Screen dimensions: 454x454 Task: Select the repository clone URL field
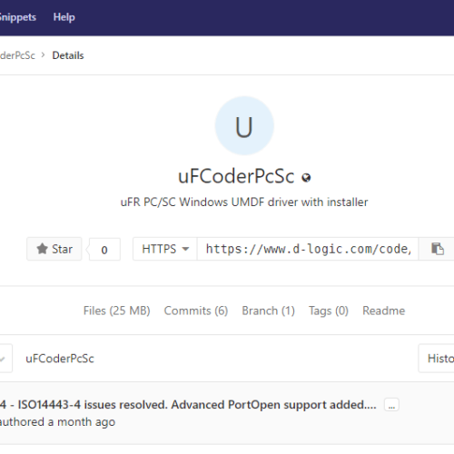point(308,249)
